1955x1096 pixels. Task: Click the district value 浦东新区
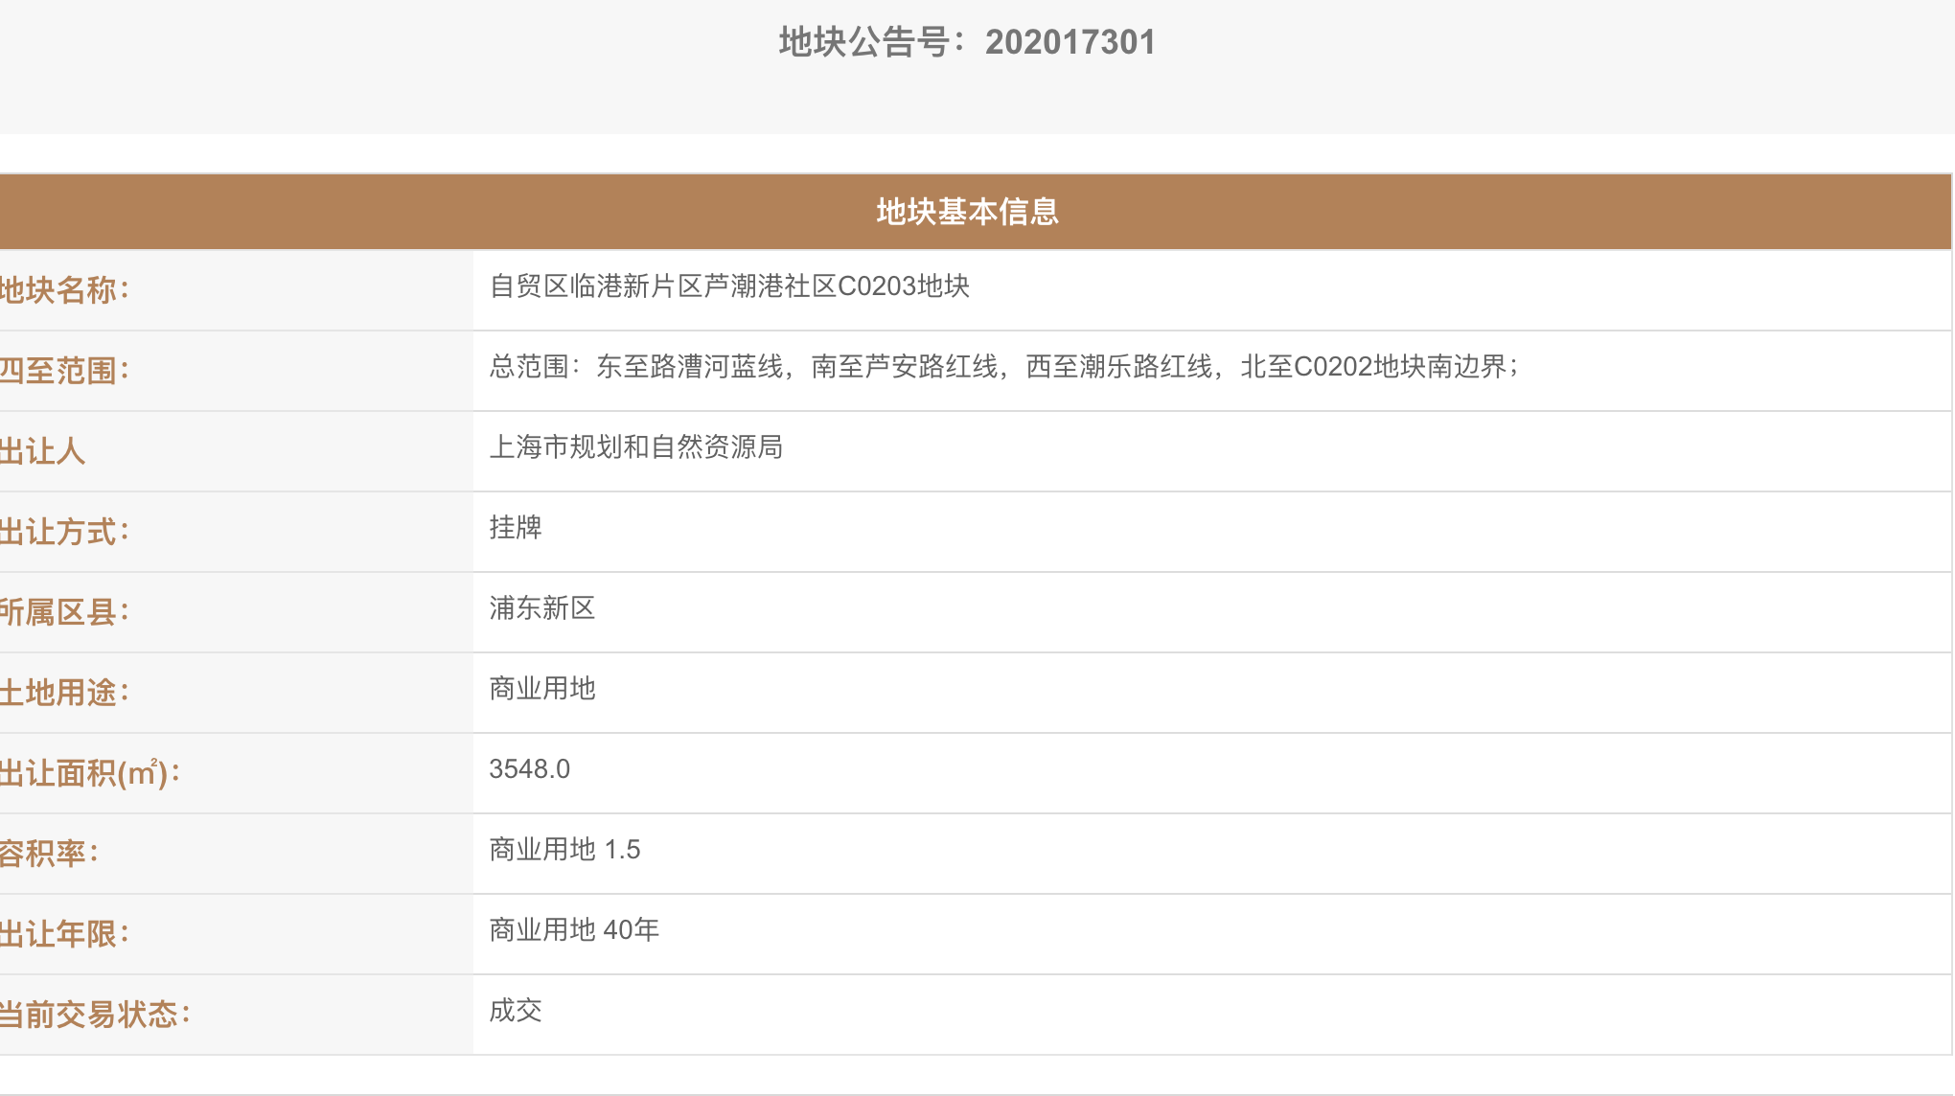542,608
